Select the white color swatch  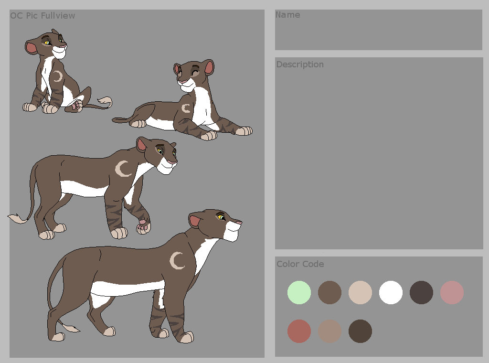(391, 292)
